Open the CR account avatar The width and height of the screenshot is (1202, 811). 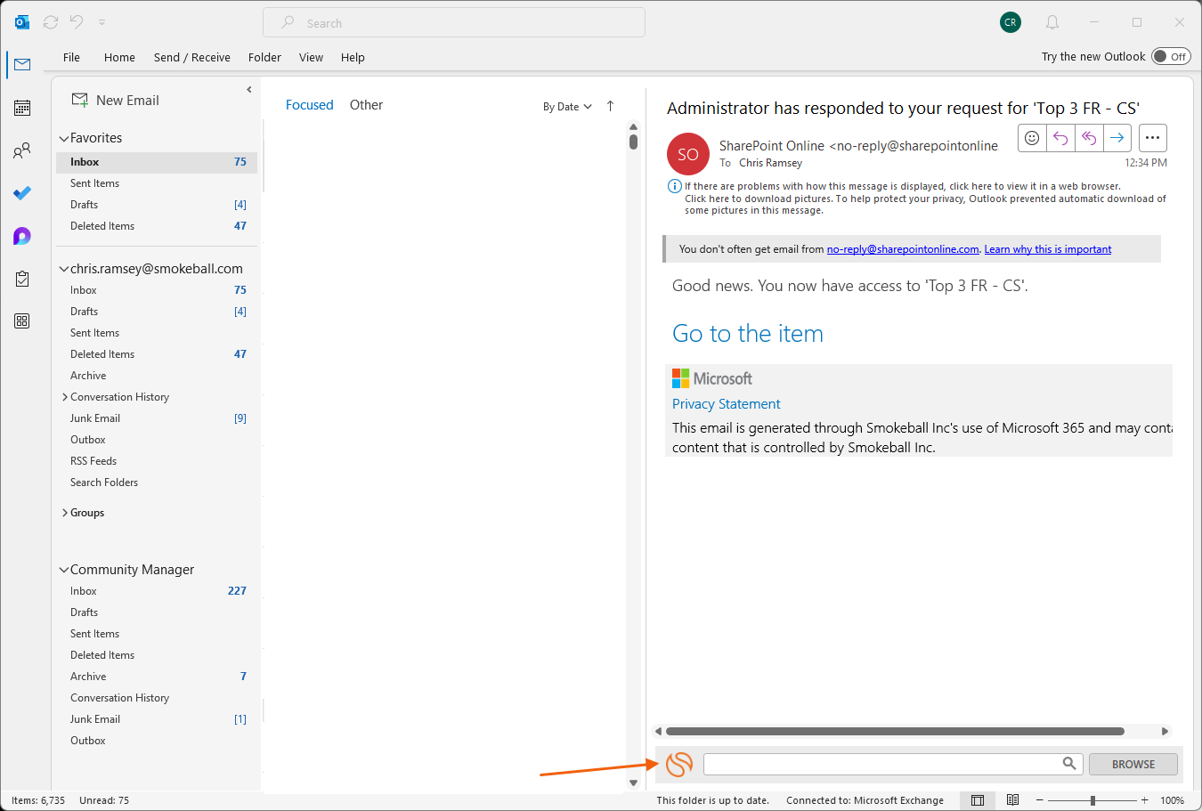point(1011,22)
